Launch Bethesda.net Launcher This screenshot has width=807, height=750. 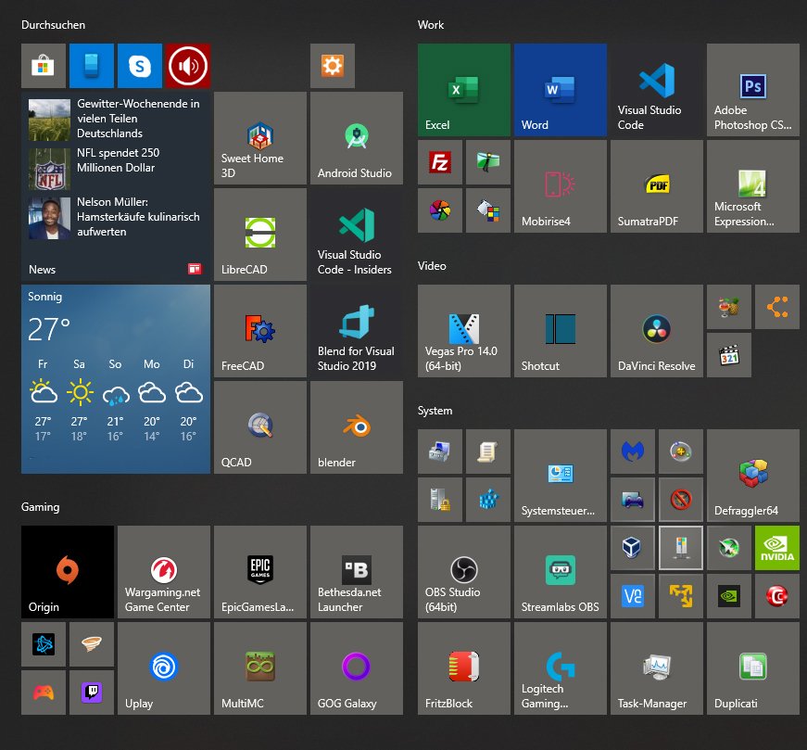tap(357, 572)
